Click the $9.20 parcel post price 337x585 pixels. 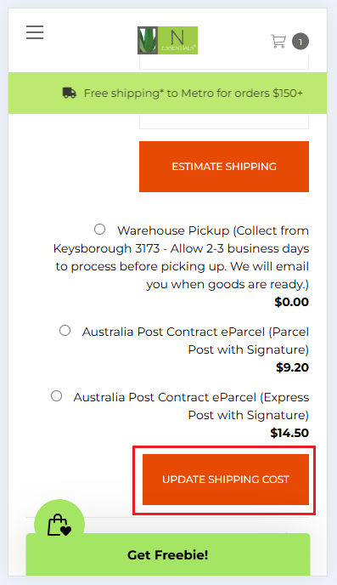point(292,367)
